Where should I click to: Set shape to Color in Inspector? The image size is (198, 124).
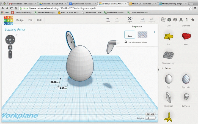(x=130, y=34)
